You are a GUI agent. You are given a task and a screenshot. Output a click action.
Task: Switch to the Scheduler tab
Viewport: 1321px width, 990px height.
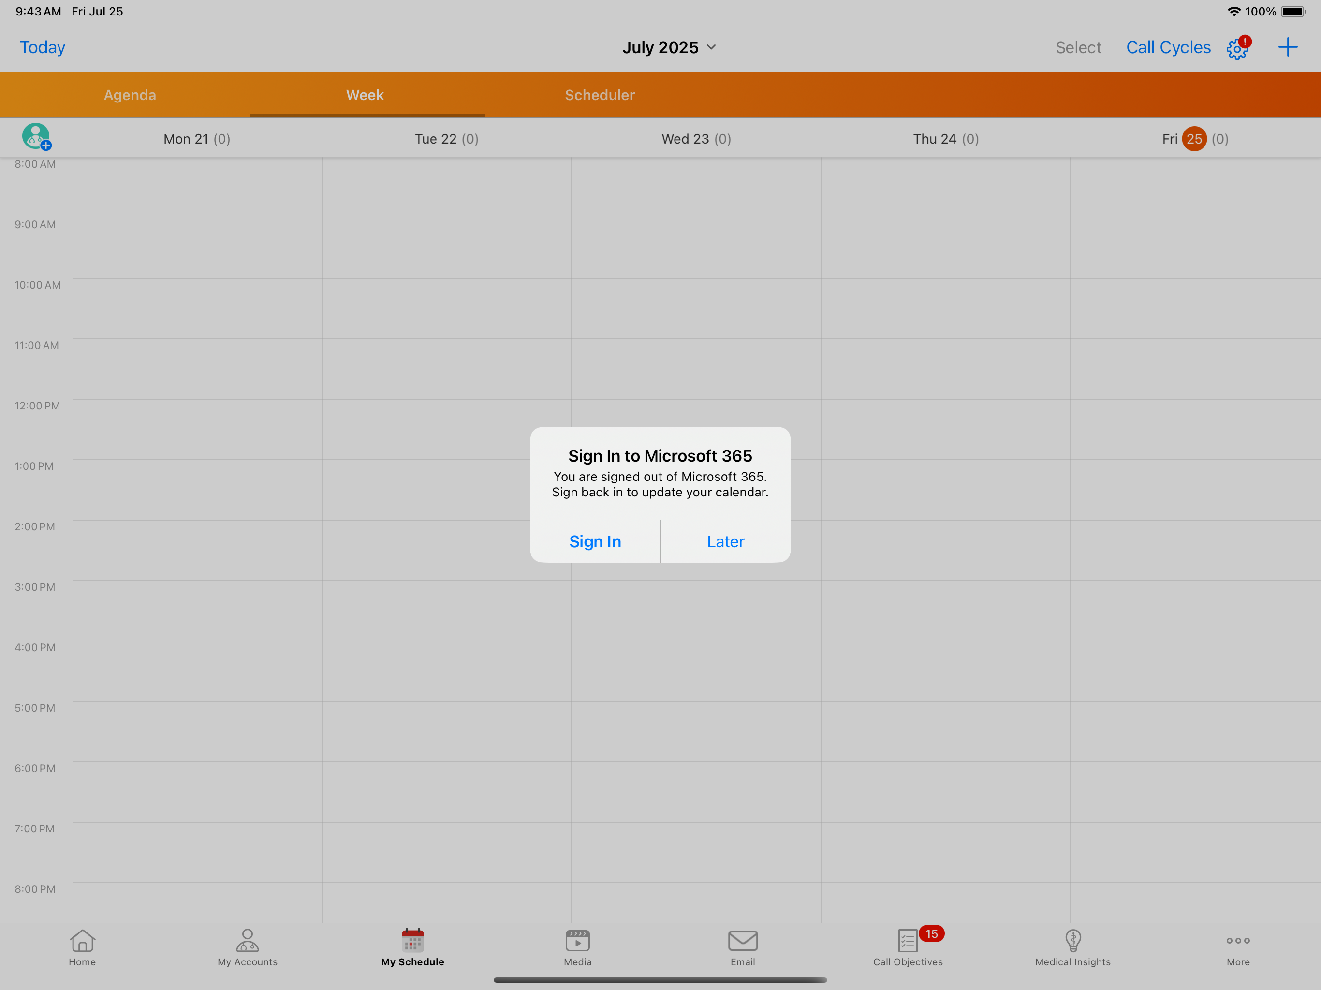pos(599,95)
